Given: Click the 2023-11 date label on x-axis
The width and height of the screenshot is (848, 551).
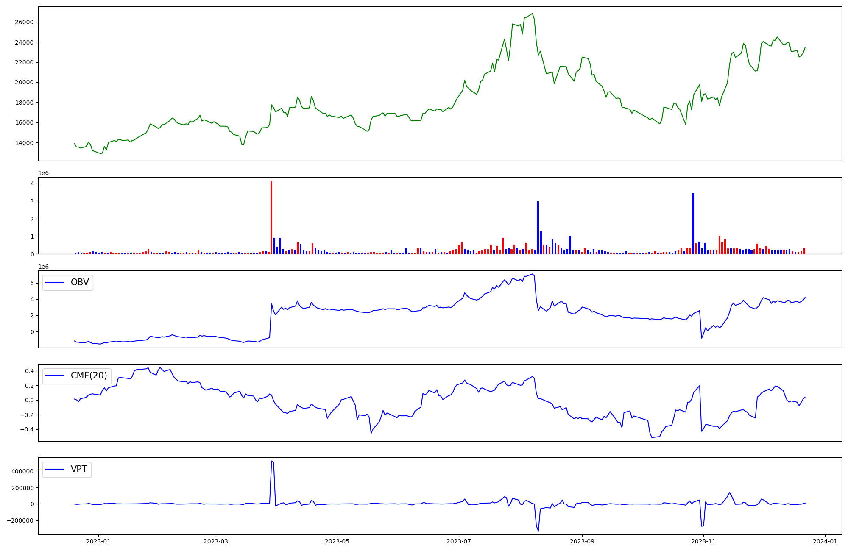Looking at the screenshot, I should (x=703, y=541).
